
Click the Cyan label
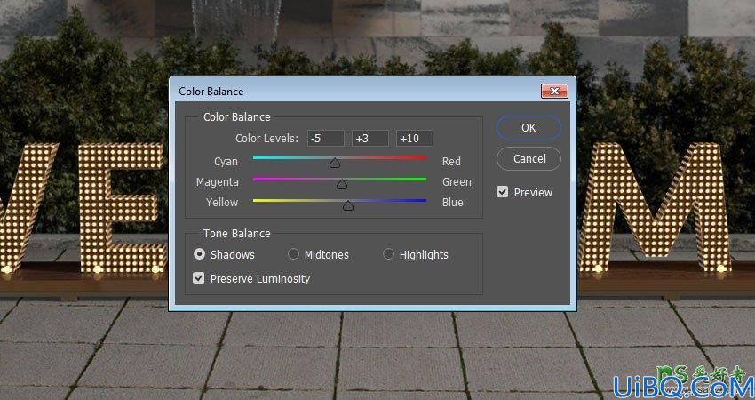(226, 162)
